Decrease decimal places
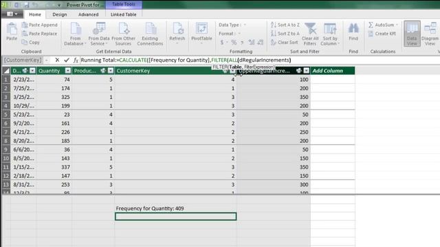440x247 pixels. pyautogui.click(x=261, y=43)
